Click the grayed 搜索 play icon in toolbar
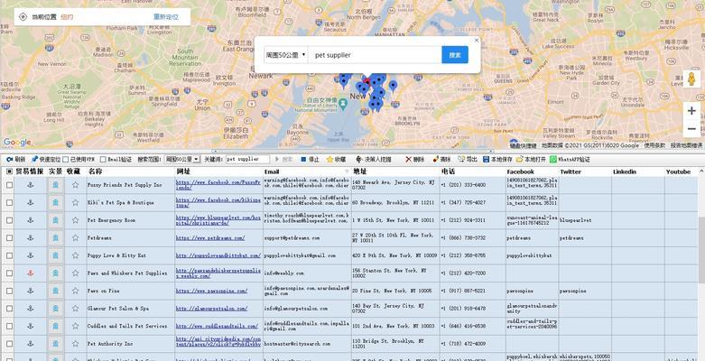Image resolution: width=705 pixels, height=361 pixels. tap(277, 160)
